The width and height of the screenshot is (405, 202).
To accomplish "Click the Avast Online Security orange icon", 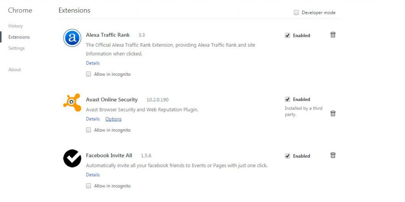I will pyautogui.click(x=72, y=103).
